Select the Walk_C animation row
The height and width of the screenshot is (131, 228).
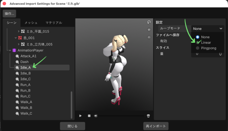tap(42, 113)
